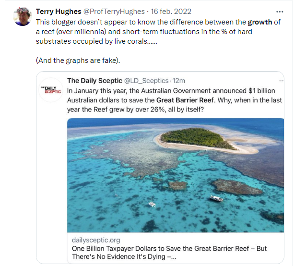This screenshot has width=294, height=266.
Task: Click the dailysceptic.org domain link
Action: (x=96, y=240)
